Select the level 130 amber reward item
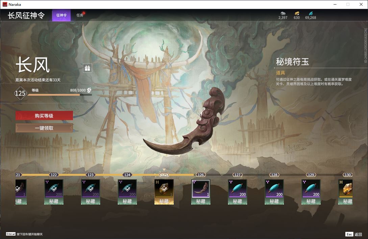Image resolution: width=368 pixels, height=239 pixels. (345, 192)
